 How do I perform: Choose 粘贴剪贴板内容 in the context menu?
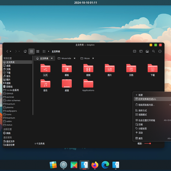(153, 105)
